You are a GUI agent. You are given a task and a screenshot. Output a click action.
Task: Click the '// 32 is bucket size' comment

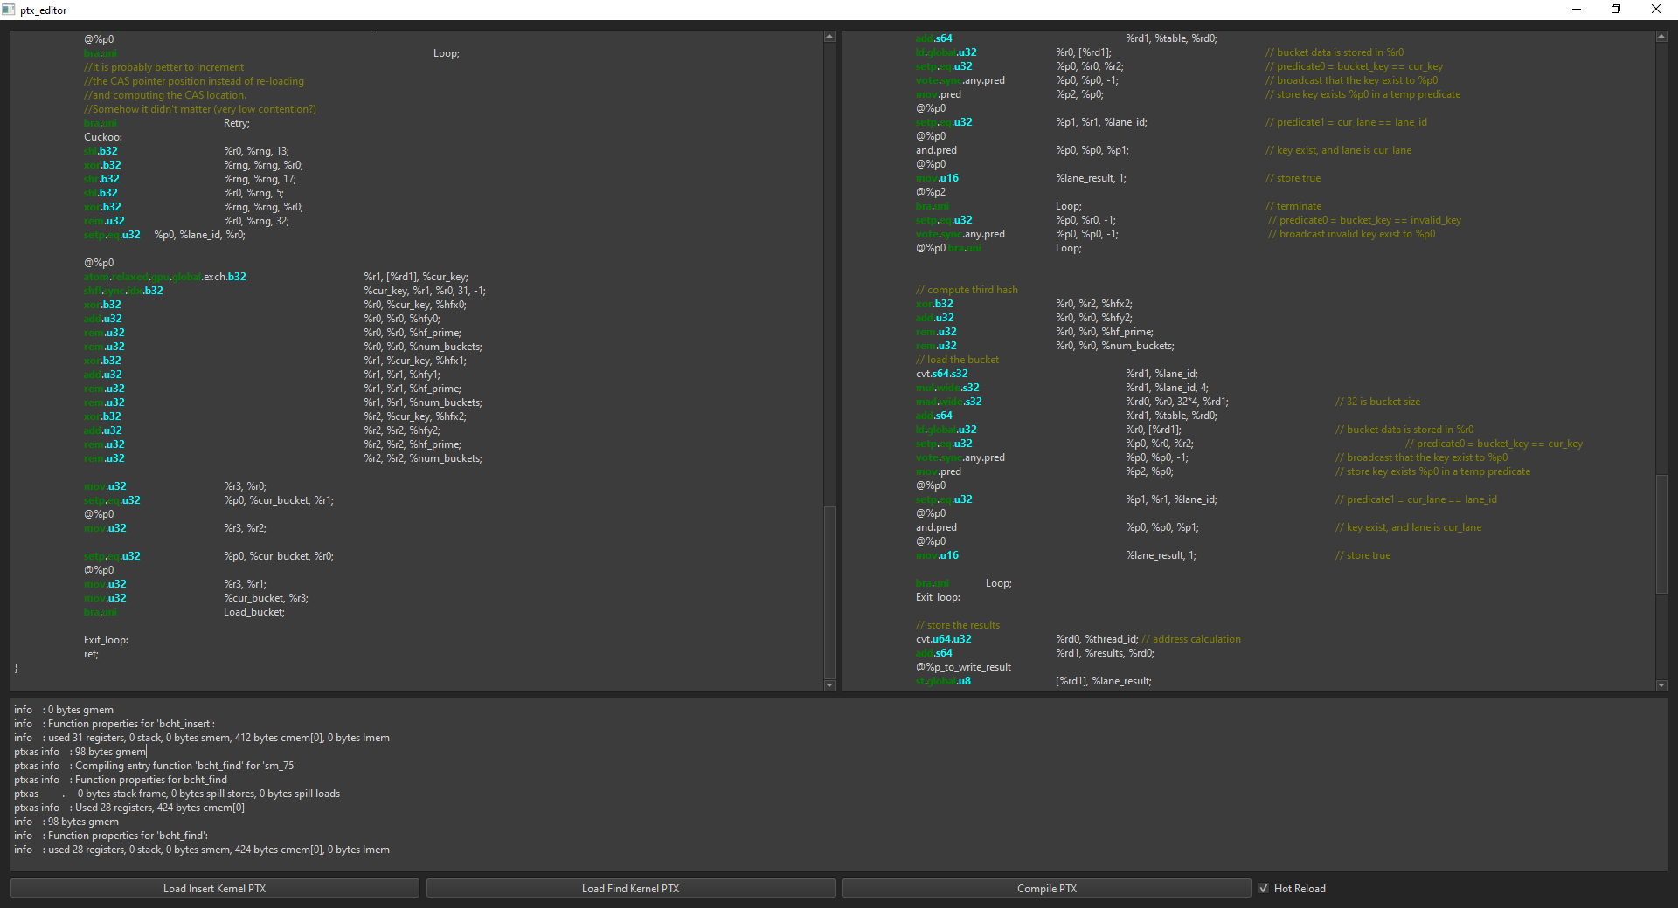[x=1377, y=402]
